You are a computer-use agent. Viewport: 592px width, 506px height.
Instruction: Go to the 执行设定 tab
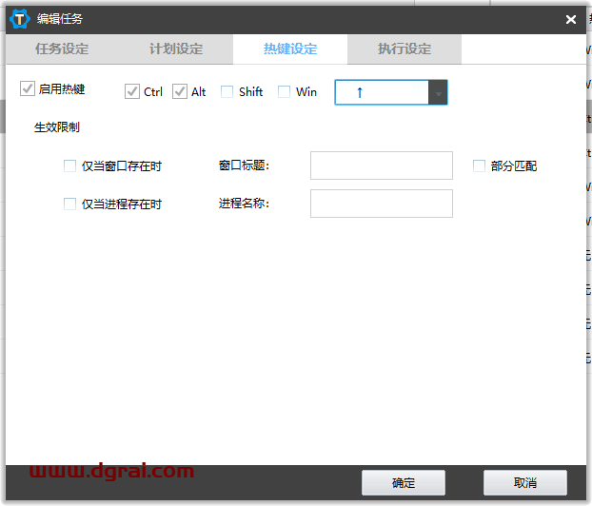(x=405, y=49)
